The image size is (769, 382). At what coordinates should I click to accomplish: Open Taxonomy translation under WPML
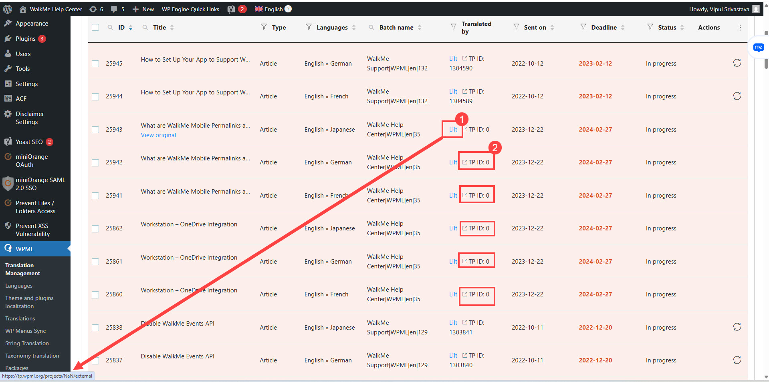[x=32, y=356]
